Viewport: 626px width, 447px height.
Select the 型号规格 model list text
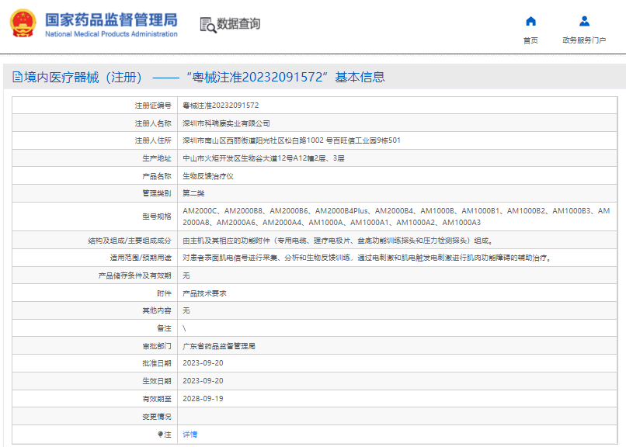pyautogui.click(x=396, y=217)
